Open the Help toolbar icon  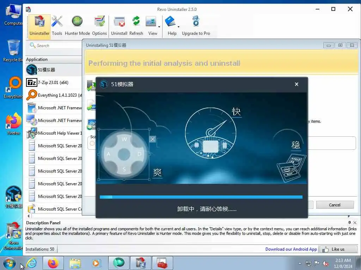tap(171, 25)
